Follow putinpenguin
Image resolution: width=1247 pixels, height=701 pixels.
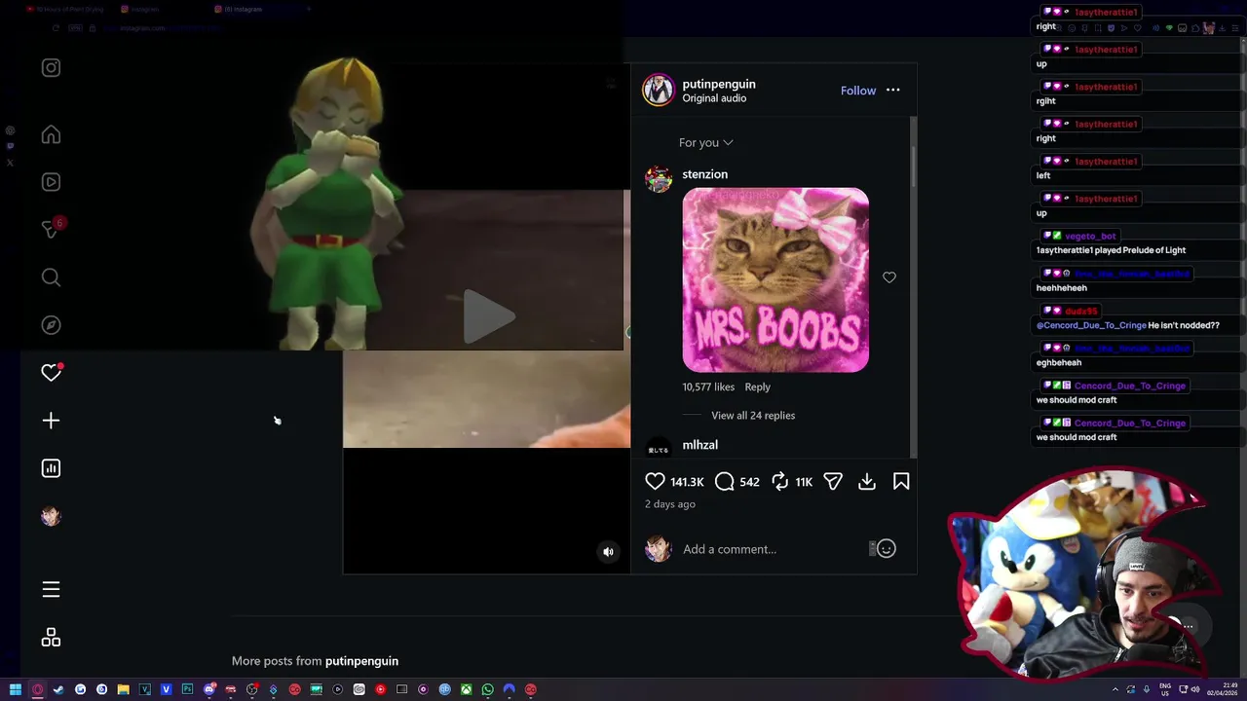[x=858, y=91]
